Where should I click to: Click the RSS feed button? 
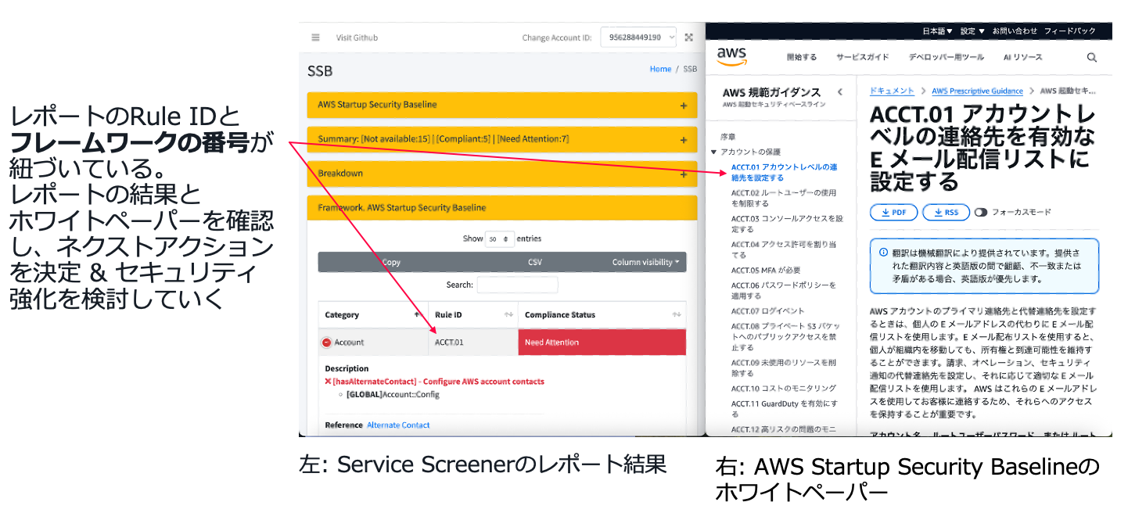tap(946, 212)
